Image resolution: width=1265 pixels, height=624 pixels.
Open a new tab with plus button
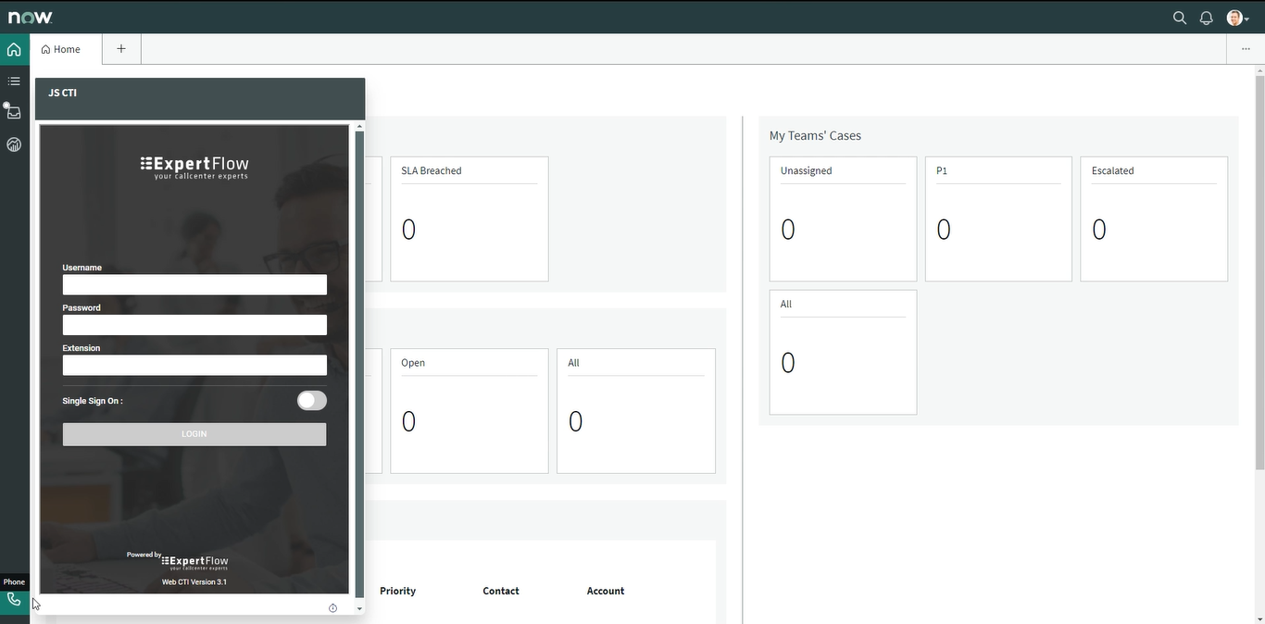coord(121,49)
